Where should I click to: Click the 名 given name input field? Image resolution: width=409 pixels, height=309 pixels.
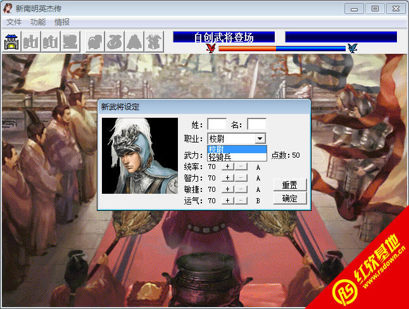coord(256,125)
